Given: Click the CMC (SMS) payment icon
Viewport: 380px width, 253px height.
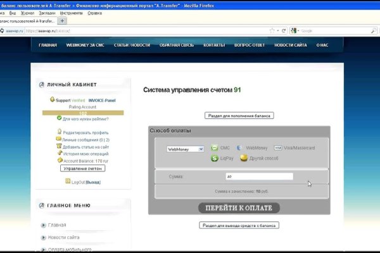Looking at the screenshot, I should pyautogui.click(x=215, y=148).
